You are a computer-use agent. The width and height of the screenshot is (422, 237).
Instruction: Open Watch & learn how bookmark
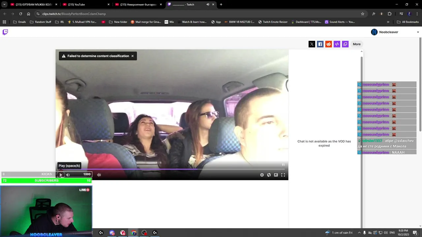tap(192, 22)
